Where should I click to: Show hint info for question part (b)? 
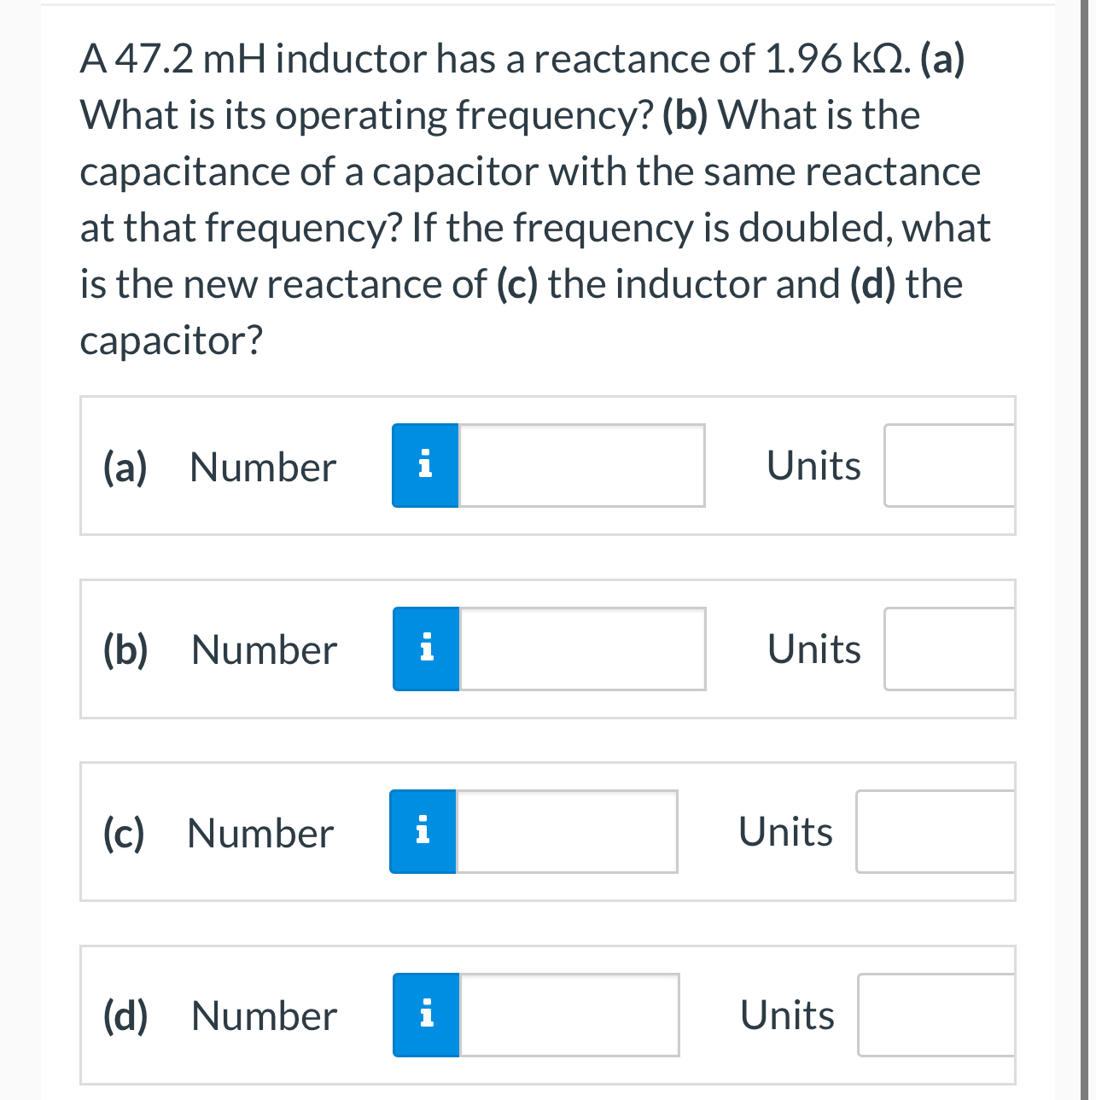pyautogui.click(x=424, y=649)
